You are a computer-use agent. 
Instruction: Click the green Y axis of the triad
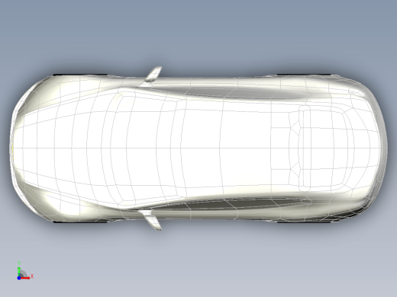(x=19, y=271)
